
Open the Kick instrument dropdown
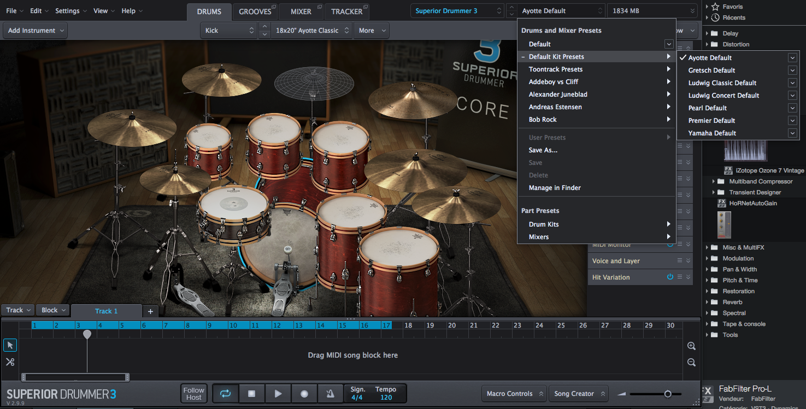[x=228, y=30]
